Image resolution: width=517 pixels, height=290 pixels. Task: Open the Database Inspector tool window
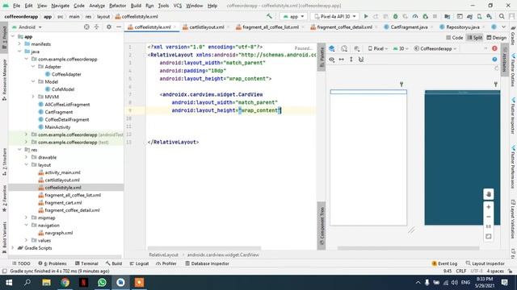coord(207,263)
